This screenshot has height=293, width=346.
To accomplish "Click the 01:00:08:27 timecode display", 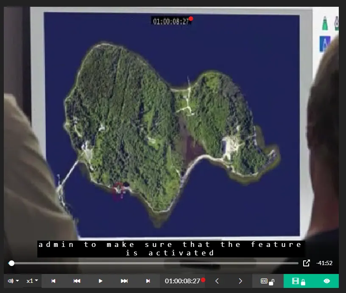I will (x=182, y=281).
